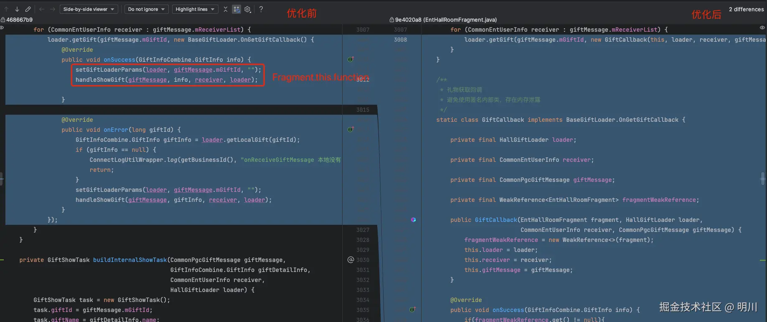Open the Do not ignore dropdown
Viewport: 767px width, 322px height.
(x=146, y=9)
